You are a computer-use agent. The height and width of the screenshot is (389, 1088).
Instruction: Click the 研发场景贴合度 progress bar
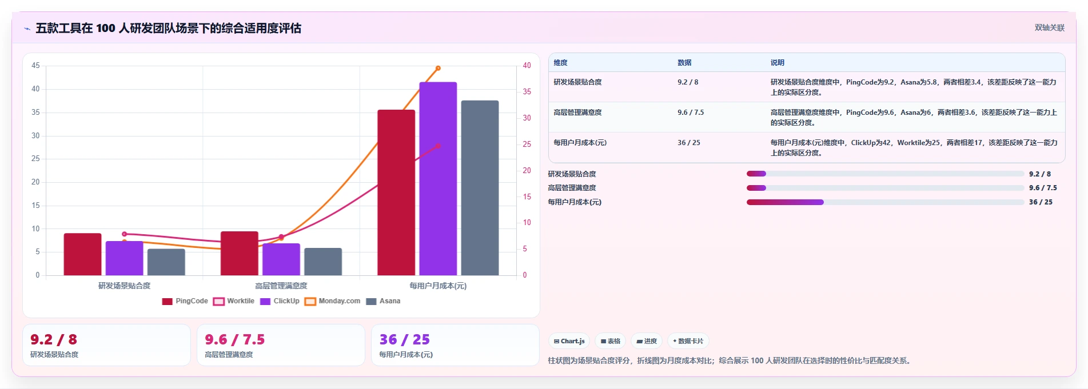(x=885, y=174)
